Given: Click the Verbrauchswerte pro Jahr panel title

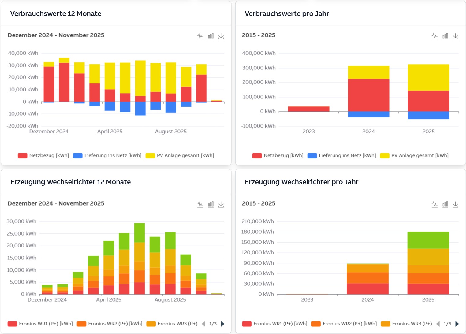Looking at the screenshot, I should click(x=287, y=13).
